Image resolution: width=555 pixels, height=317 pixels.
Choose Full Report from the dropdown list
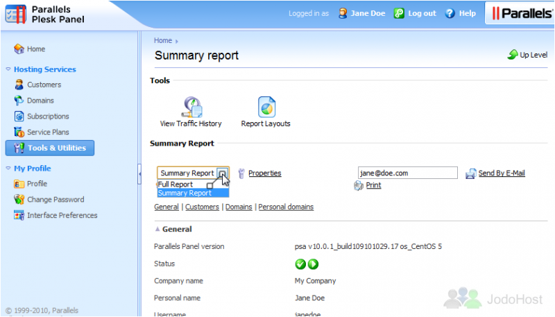click(x=193, y=185)
